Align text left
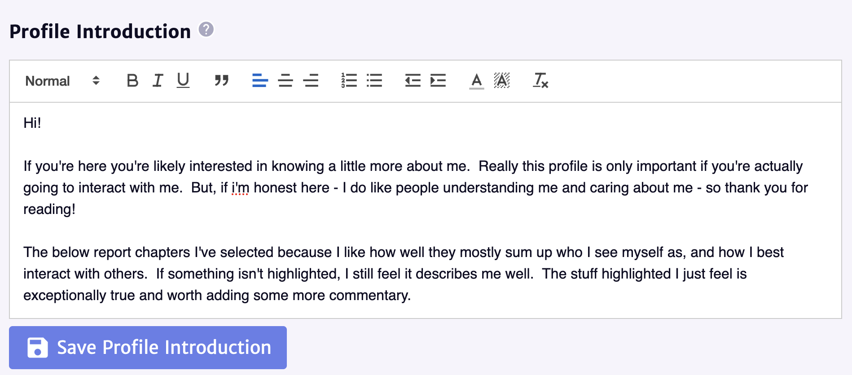Viewport: 852px width, 375px height. point(260,81)
